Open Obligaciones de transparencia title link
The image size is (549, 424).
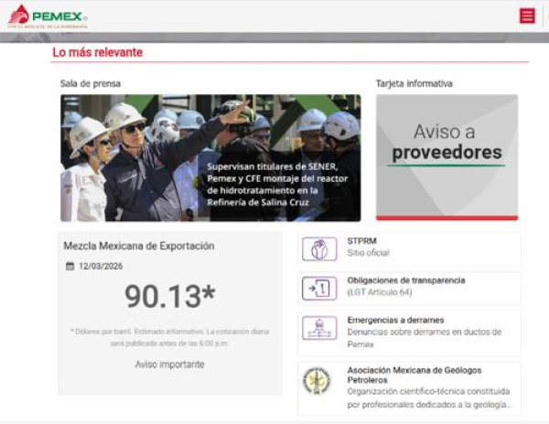click(405, 281)
